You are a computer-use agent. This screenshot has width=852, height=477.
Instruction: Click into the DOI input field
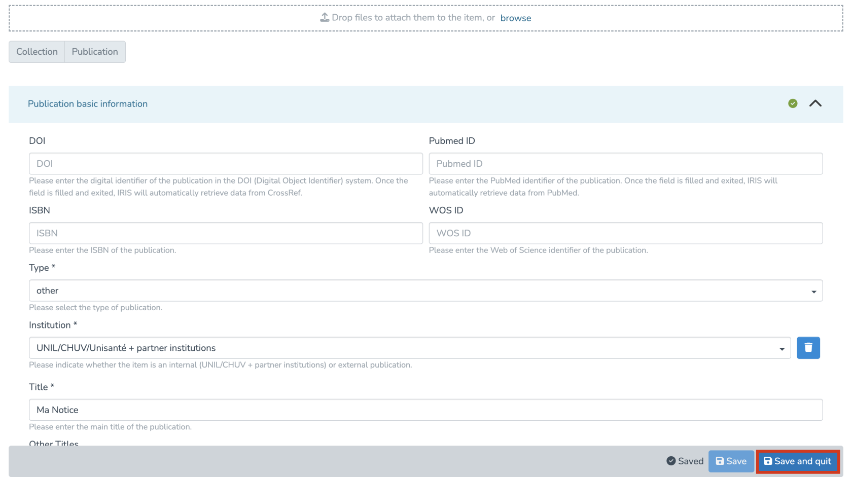click(x=226, y=164)
